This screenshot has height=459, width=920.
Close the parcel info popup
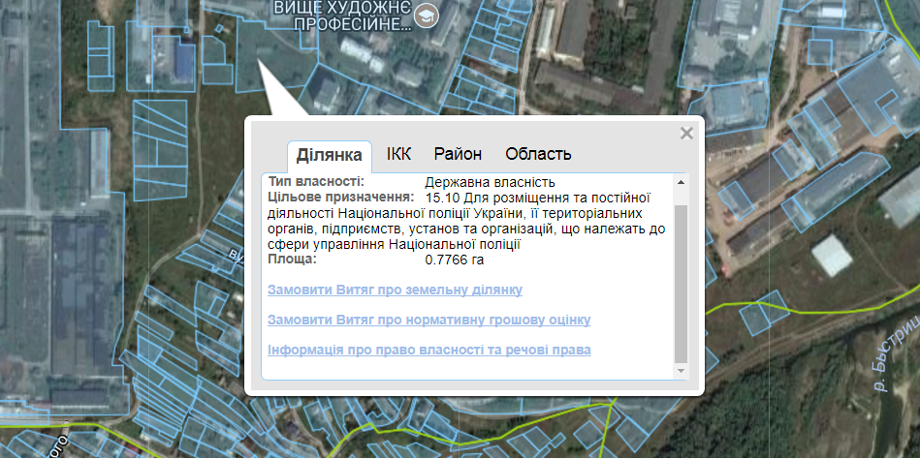686,133
